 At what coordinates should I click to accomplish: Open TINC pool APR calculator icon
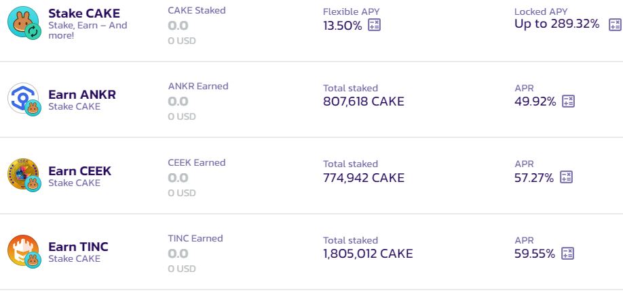(x=567, y=254)
